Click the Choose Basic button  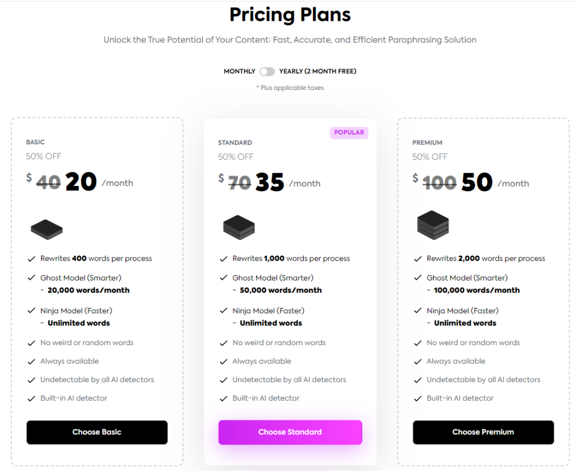pyautogui.click(x=97, y=432)
